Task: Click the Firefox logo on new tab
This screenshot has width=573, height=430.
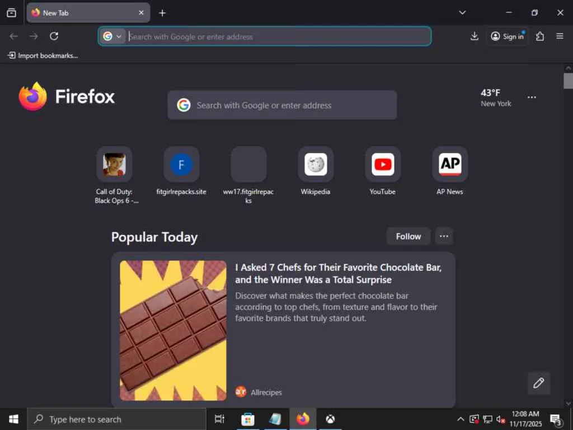Action: pyautogui.click(x=67, y=96)
